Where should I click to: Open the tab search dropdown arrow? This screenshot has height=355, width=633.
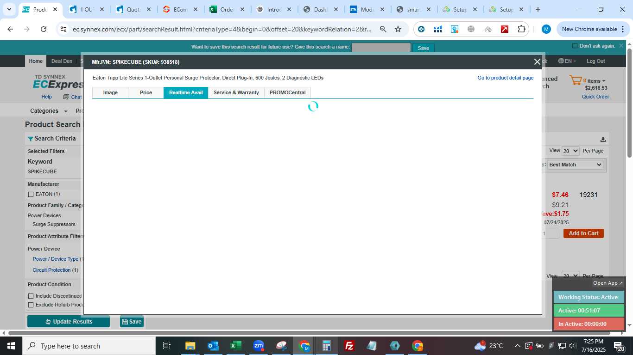coord(9,9)
